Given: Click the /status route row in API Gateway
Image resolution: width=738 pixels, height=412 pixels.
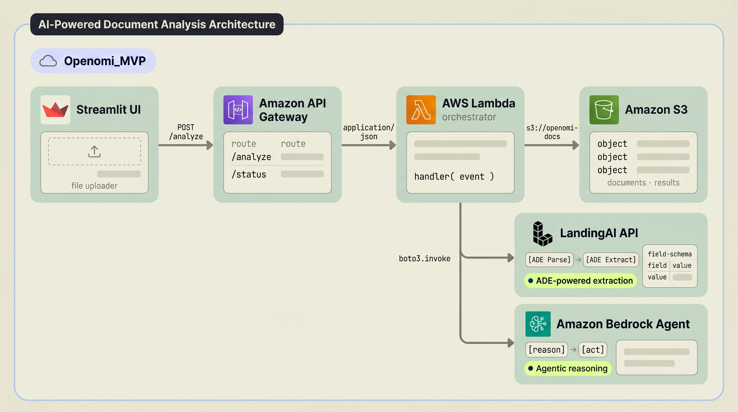Looking at the screenshot, I should 277,174.
